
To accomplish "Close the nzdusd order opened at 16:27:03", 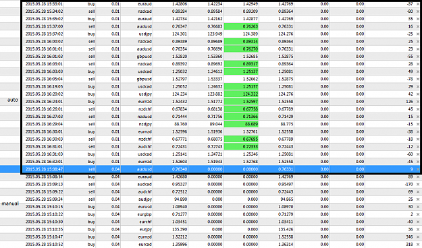I will (x=418, y=117).
